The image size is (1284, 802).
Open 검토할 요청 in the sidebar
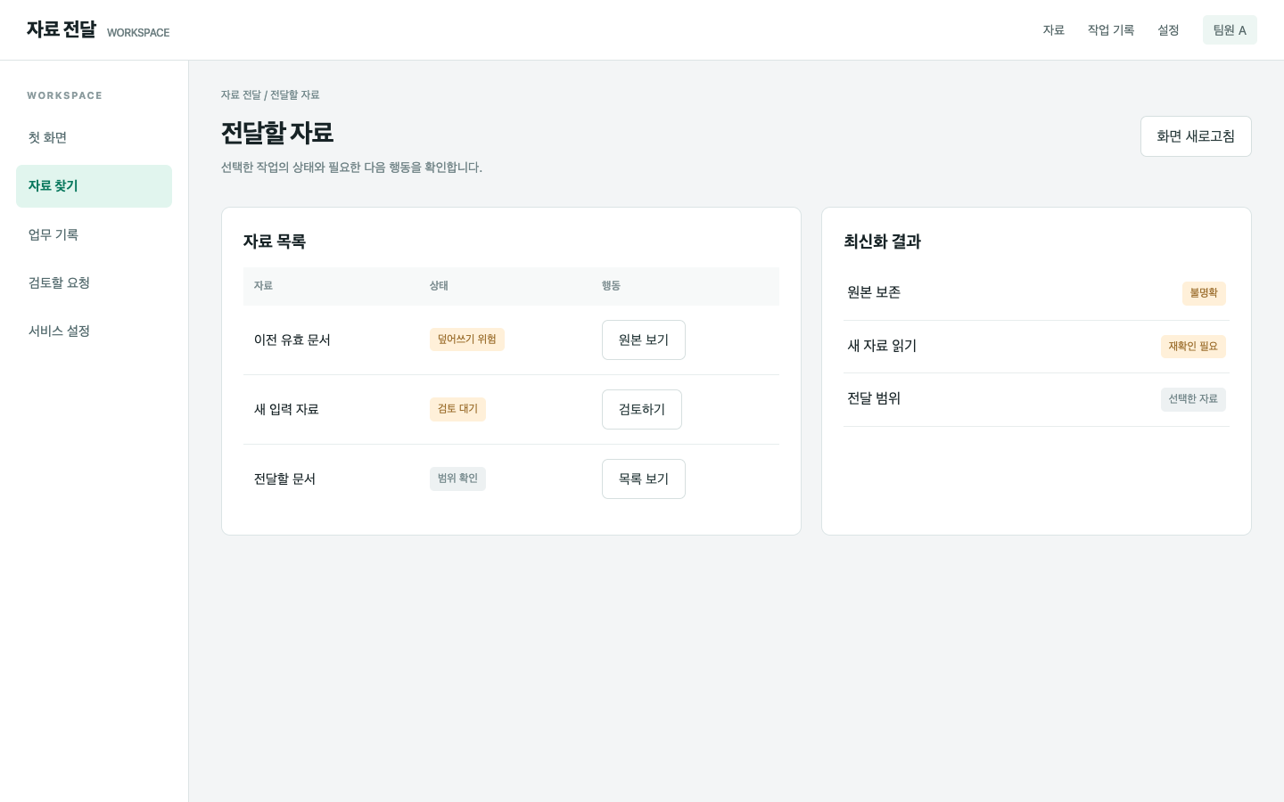click(x=94, y=282)
